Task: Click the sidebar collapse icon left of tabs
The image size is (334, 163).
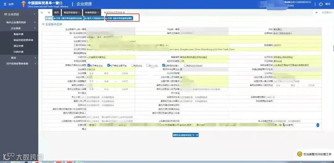Action: click(x=42, y=13)
